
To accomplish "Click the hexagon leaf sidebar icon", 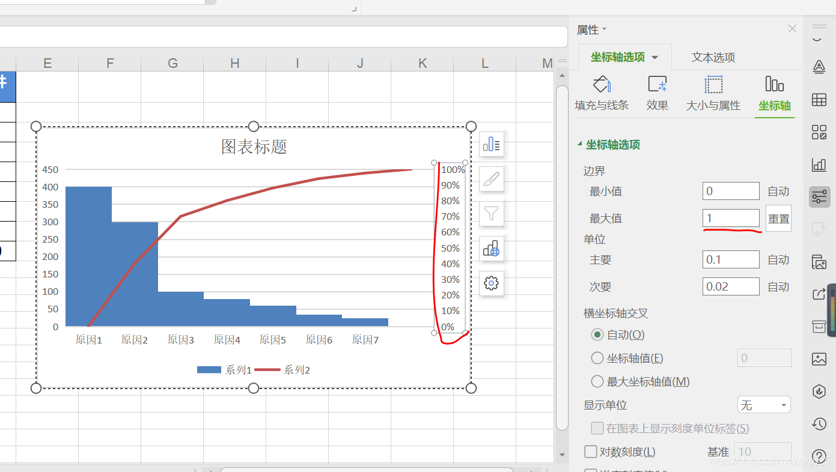I will [819, 392].
